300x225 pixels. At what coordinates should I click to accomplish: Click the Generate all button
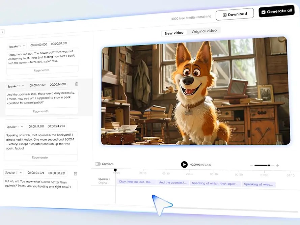pyautogui.click(x=276, y=11)
